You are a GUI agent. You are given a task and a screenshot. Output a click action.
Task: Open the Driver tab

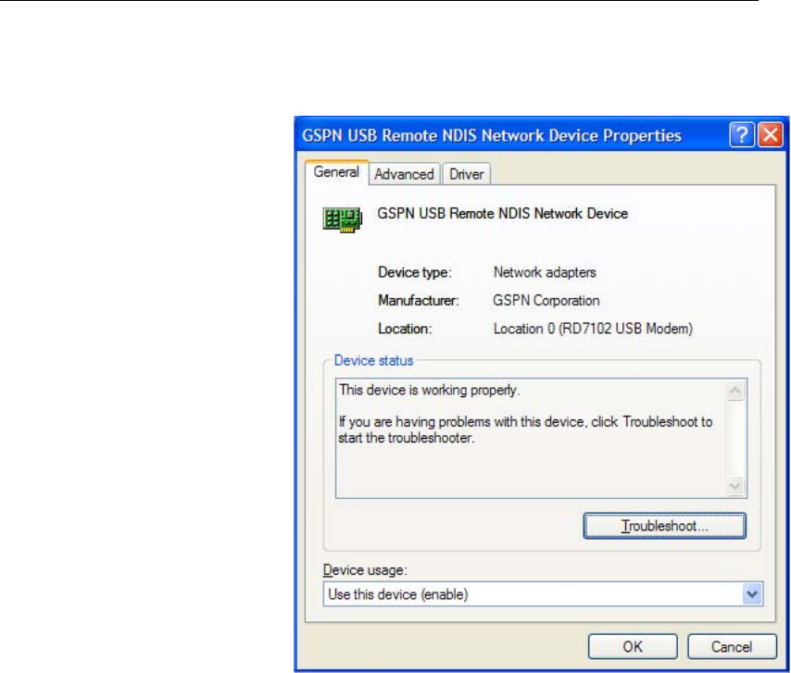[x=466, y=174]
